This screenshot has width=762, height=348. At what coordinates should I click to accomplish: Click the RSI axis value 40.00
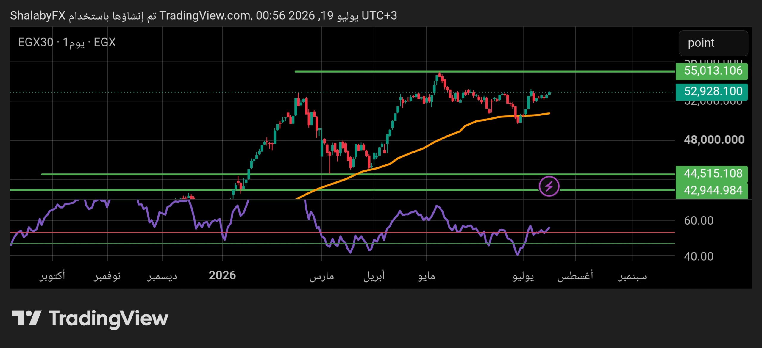click(699, 256)
